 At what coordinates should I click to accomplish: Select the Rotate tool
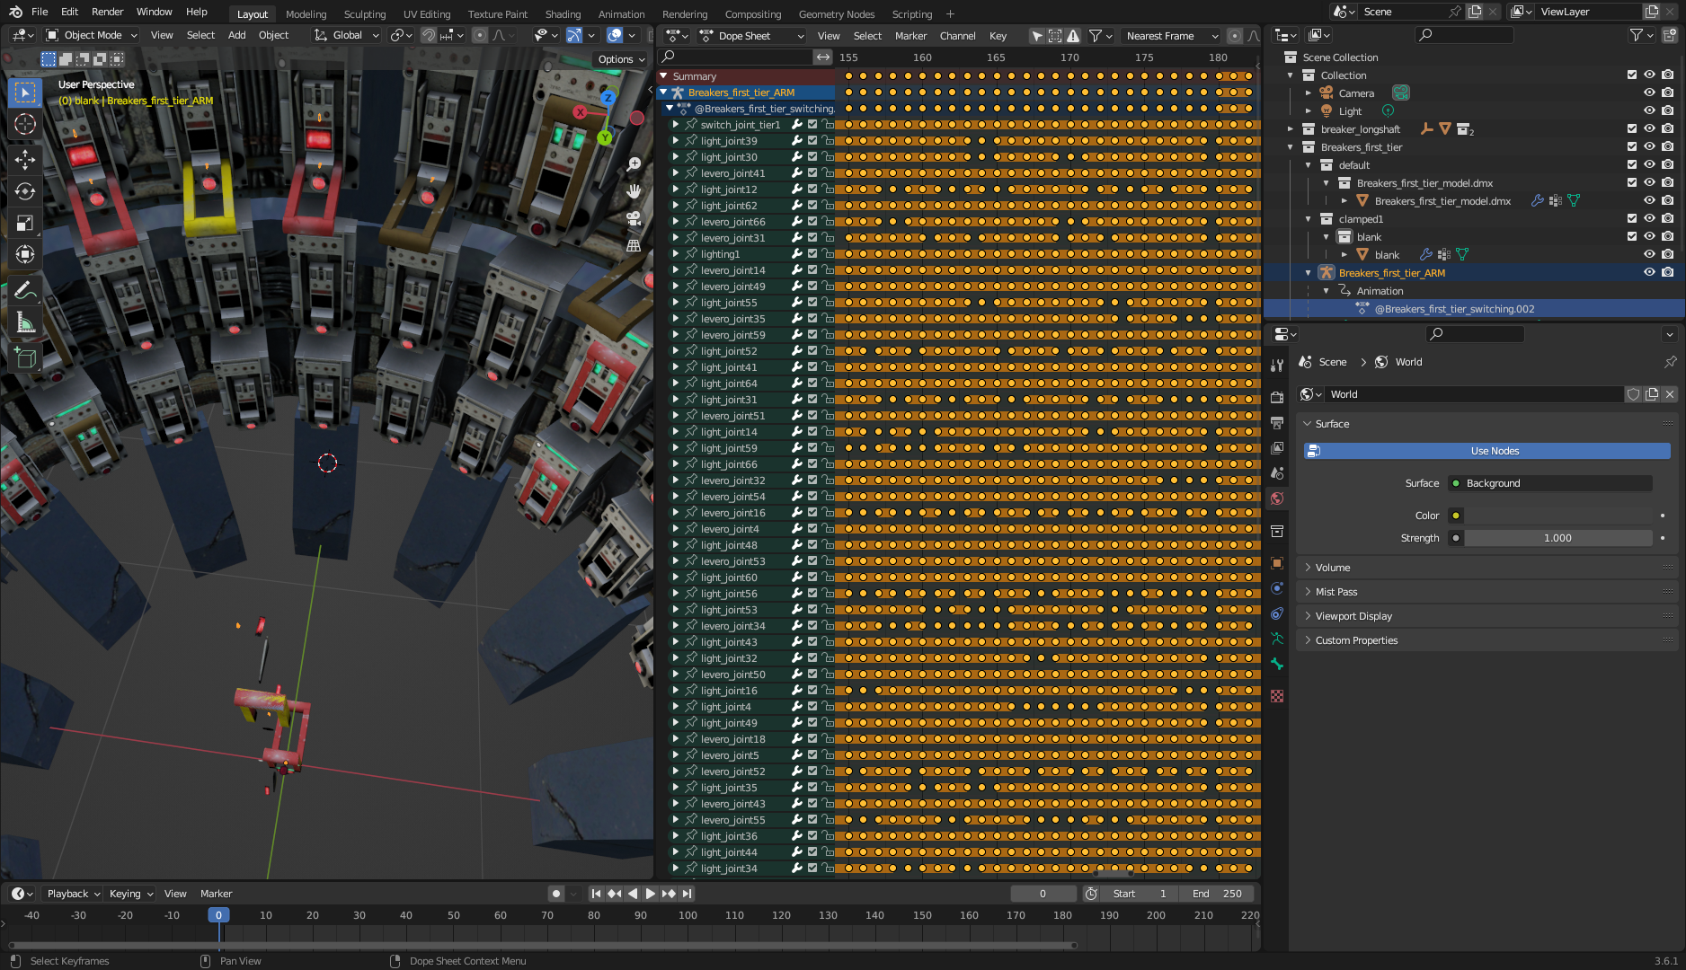25,191
